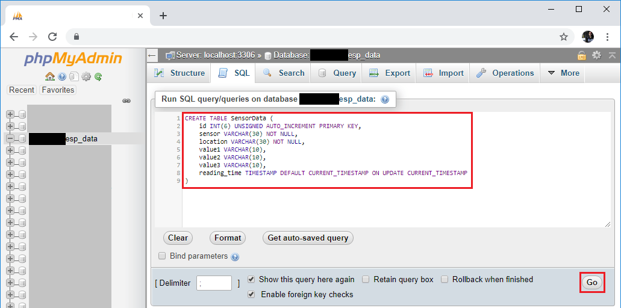Click the sensor VARCHAR(30) NOT NULL line

pyautogui.click(x=248, y=134)
